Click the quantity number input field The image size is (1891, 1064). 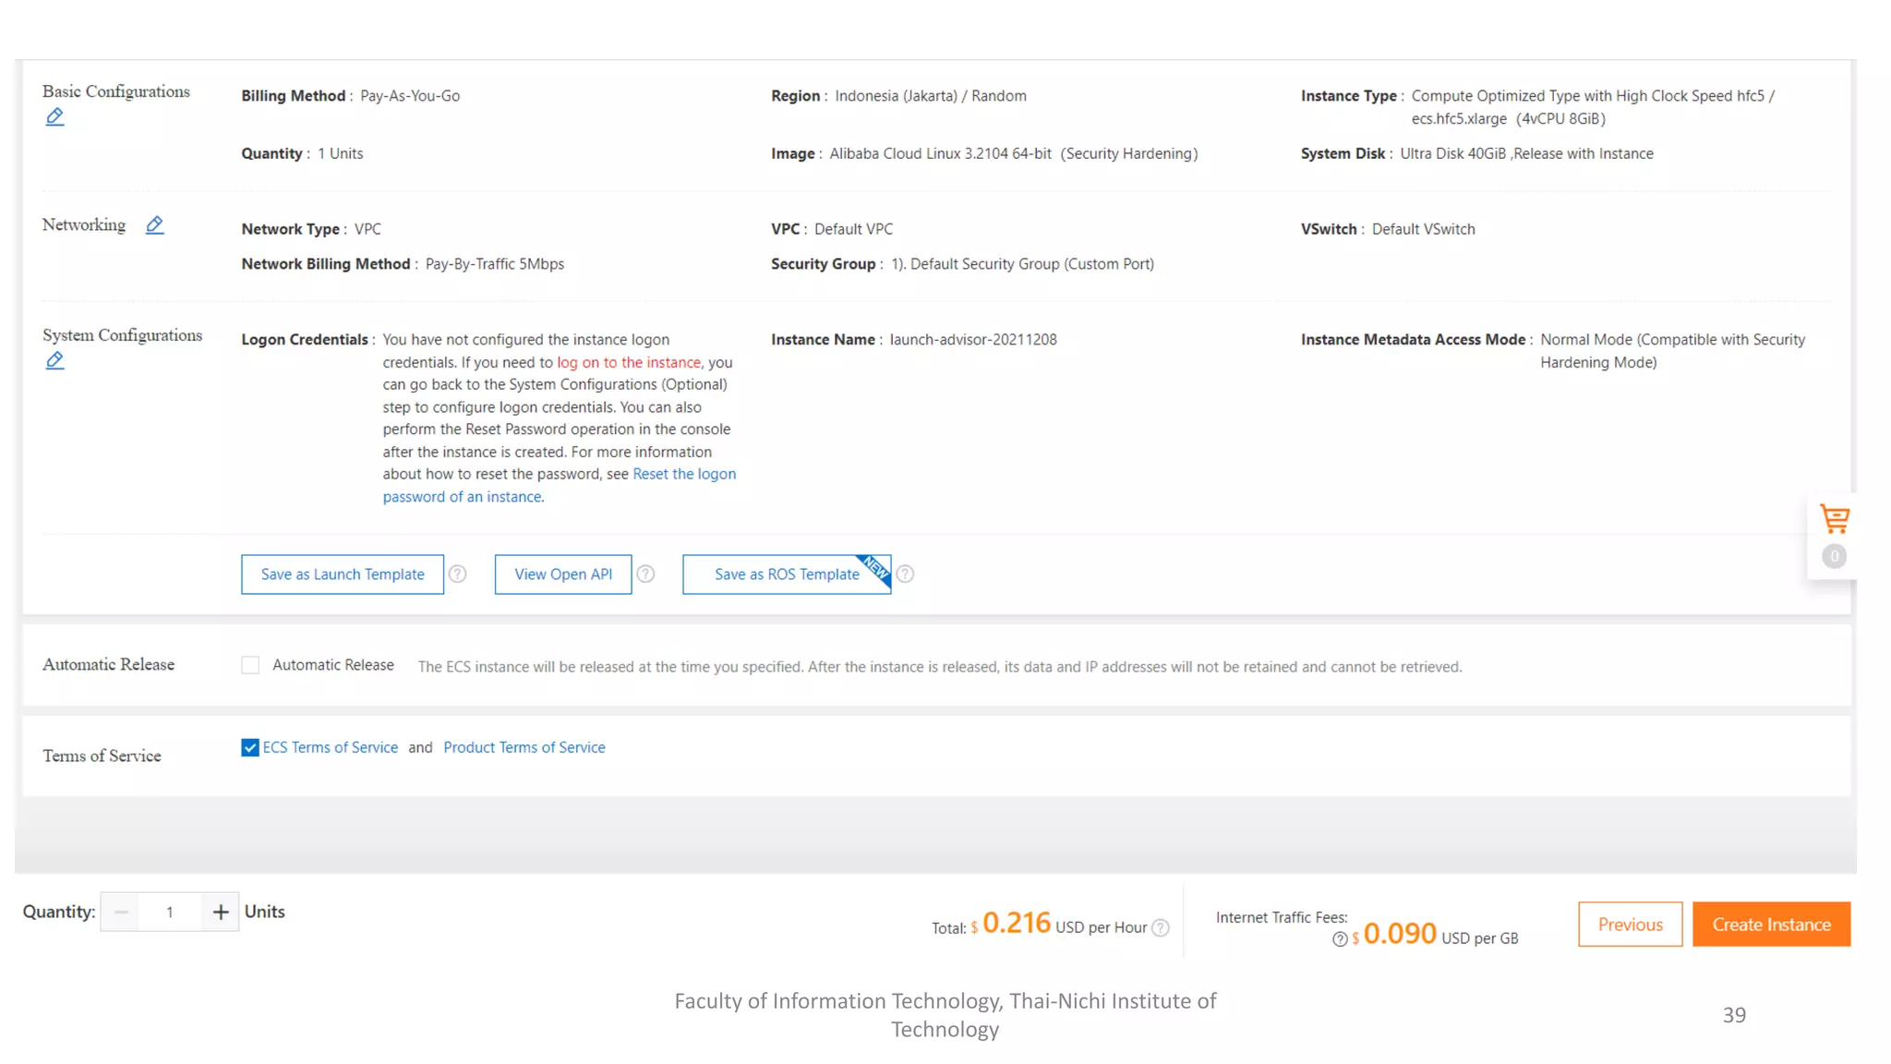[170, 912]
